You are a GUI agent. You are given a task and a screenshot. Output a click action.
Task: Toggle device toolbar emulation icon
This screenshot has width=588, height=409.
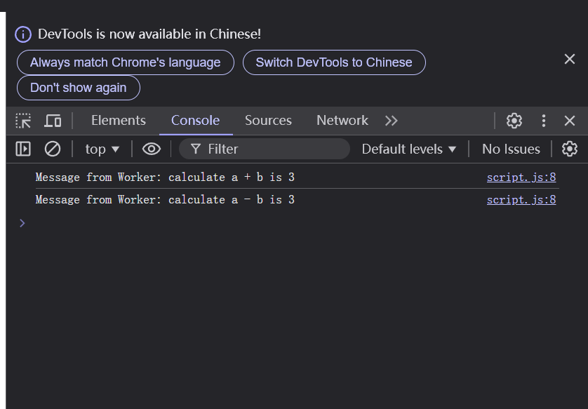53,121
